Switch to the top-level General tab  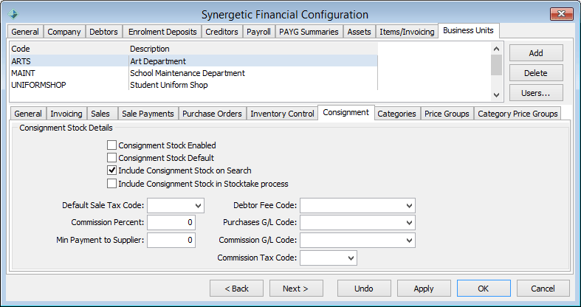(x=25, y=32)
